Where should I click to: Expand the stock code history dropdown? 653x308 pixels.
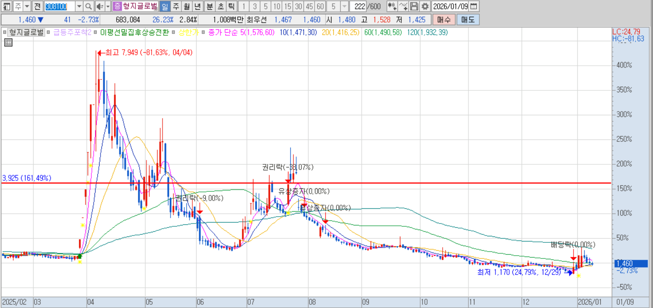pos(79,6)
